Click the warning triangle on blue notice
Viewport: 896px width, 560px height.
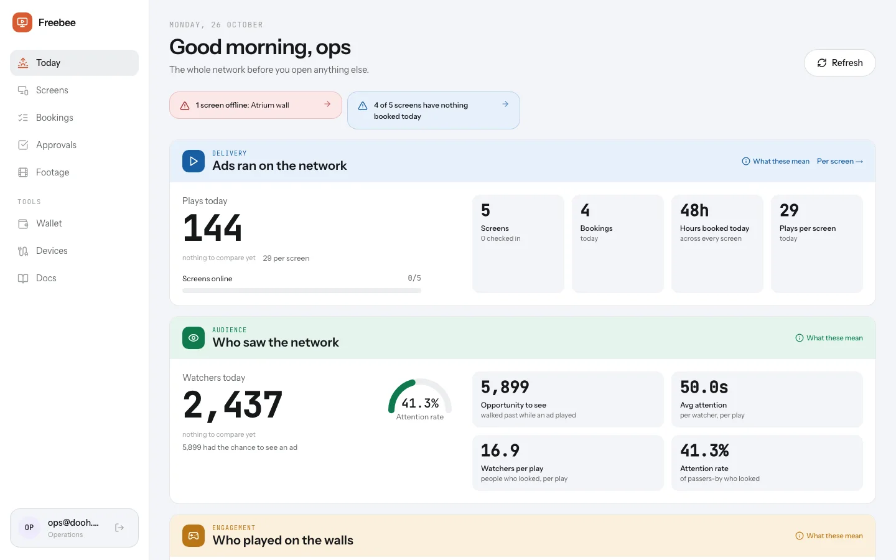pyautogui.click(x=363, y=106)
